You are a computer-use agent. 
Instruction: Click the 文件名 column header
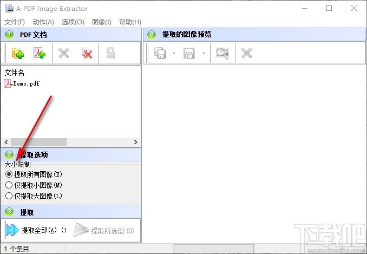15,73
